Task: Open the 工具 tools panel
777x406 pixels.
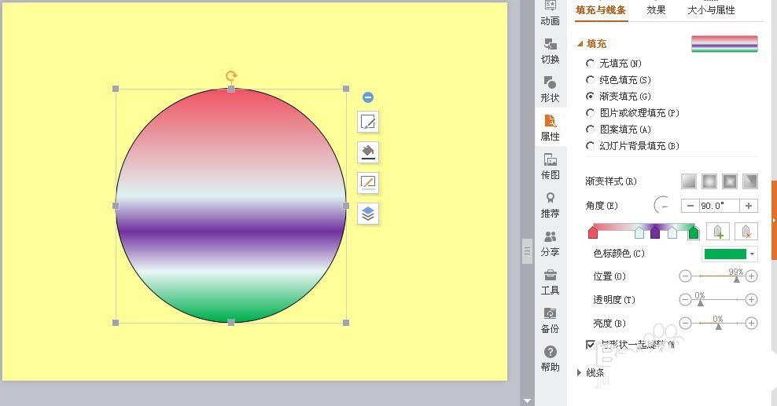Action: 550,283
